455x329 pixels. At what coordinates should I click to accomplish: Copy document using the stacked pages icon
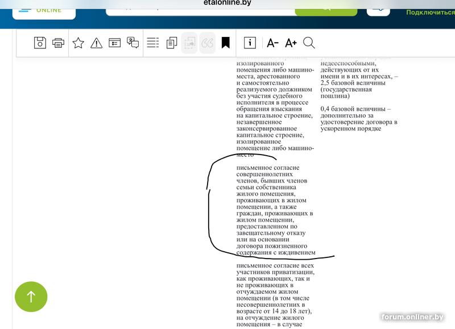coord(172,43)
